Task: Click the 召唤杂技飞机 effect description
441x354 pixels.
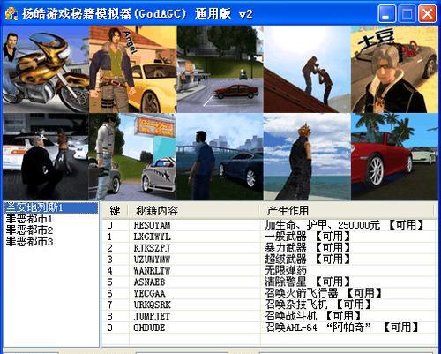Action: [318, 305]
